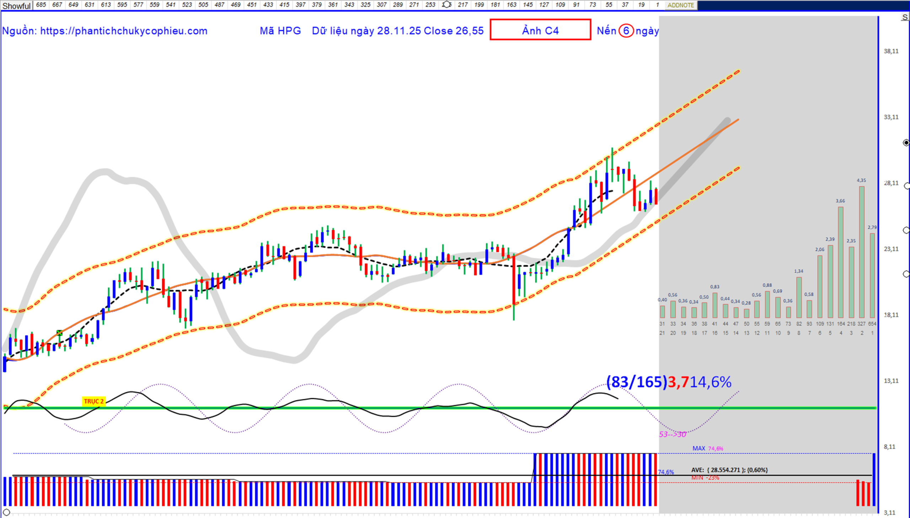
Task: Click the red-bordered Ảnh C4 box
Action: coord(540,30)
